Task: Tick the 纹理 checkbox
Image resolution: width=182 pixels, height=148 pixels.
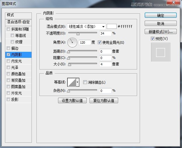Action: click(x=12, y=42)
